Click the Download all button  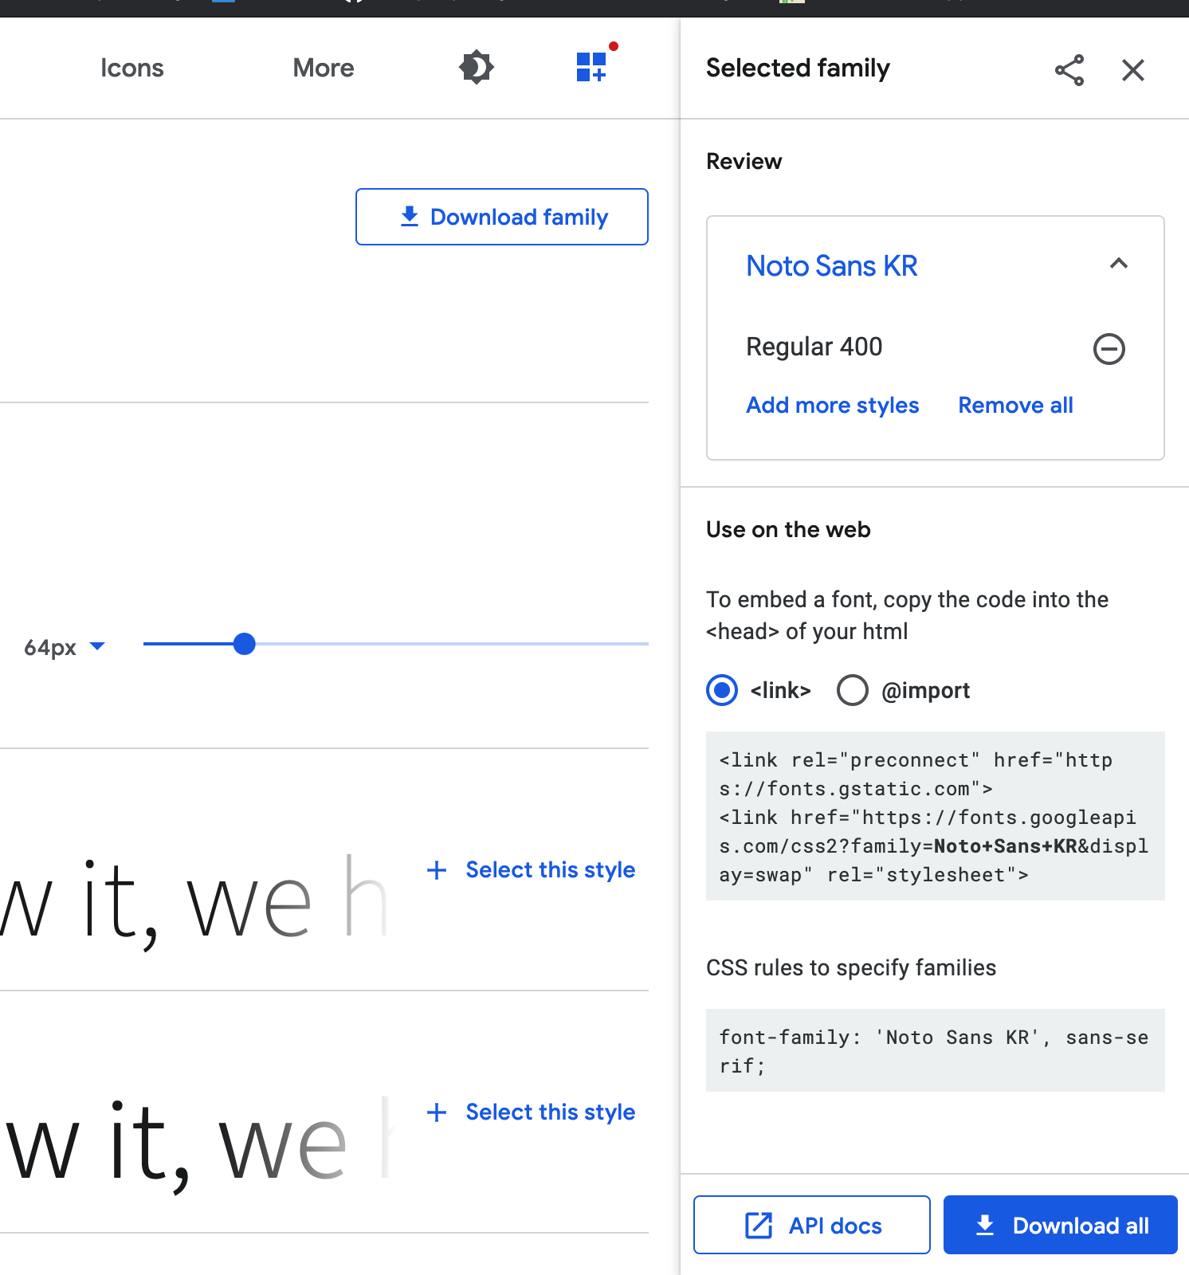(1061, 1225)
